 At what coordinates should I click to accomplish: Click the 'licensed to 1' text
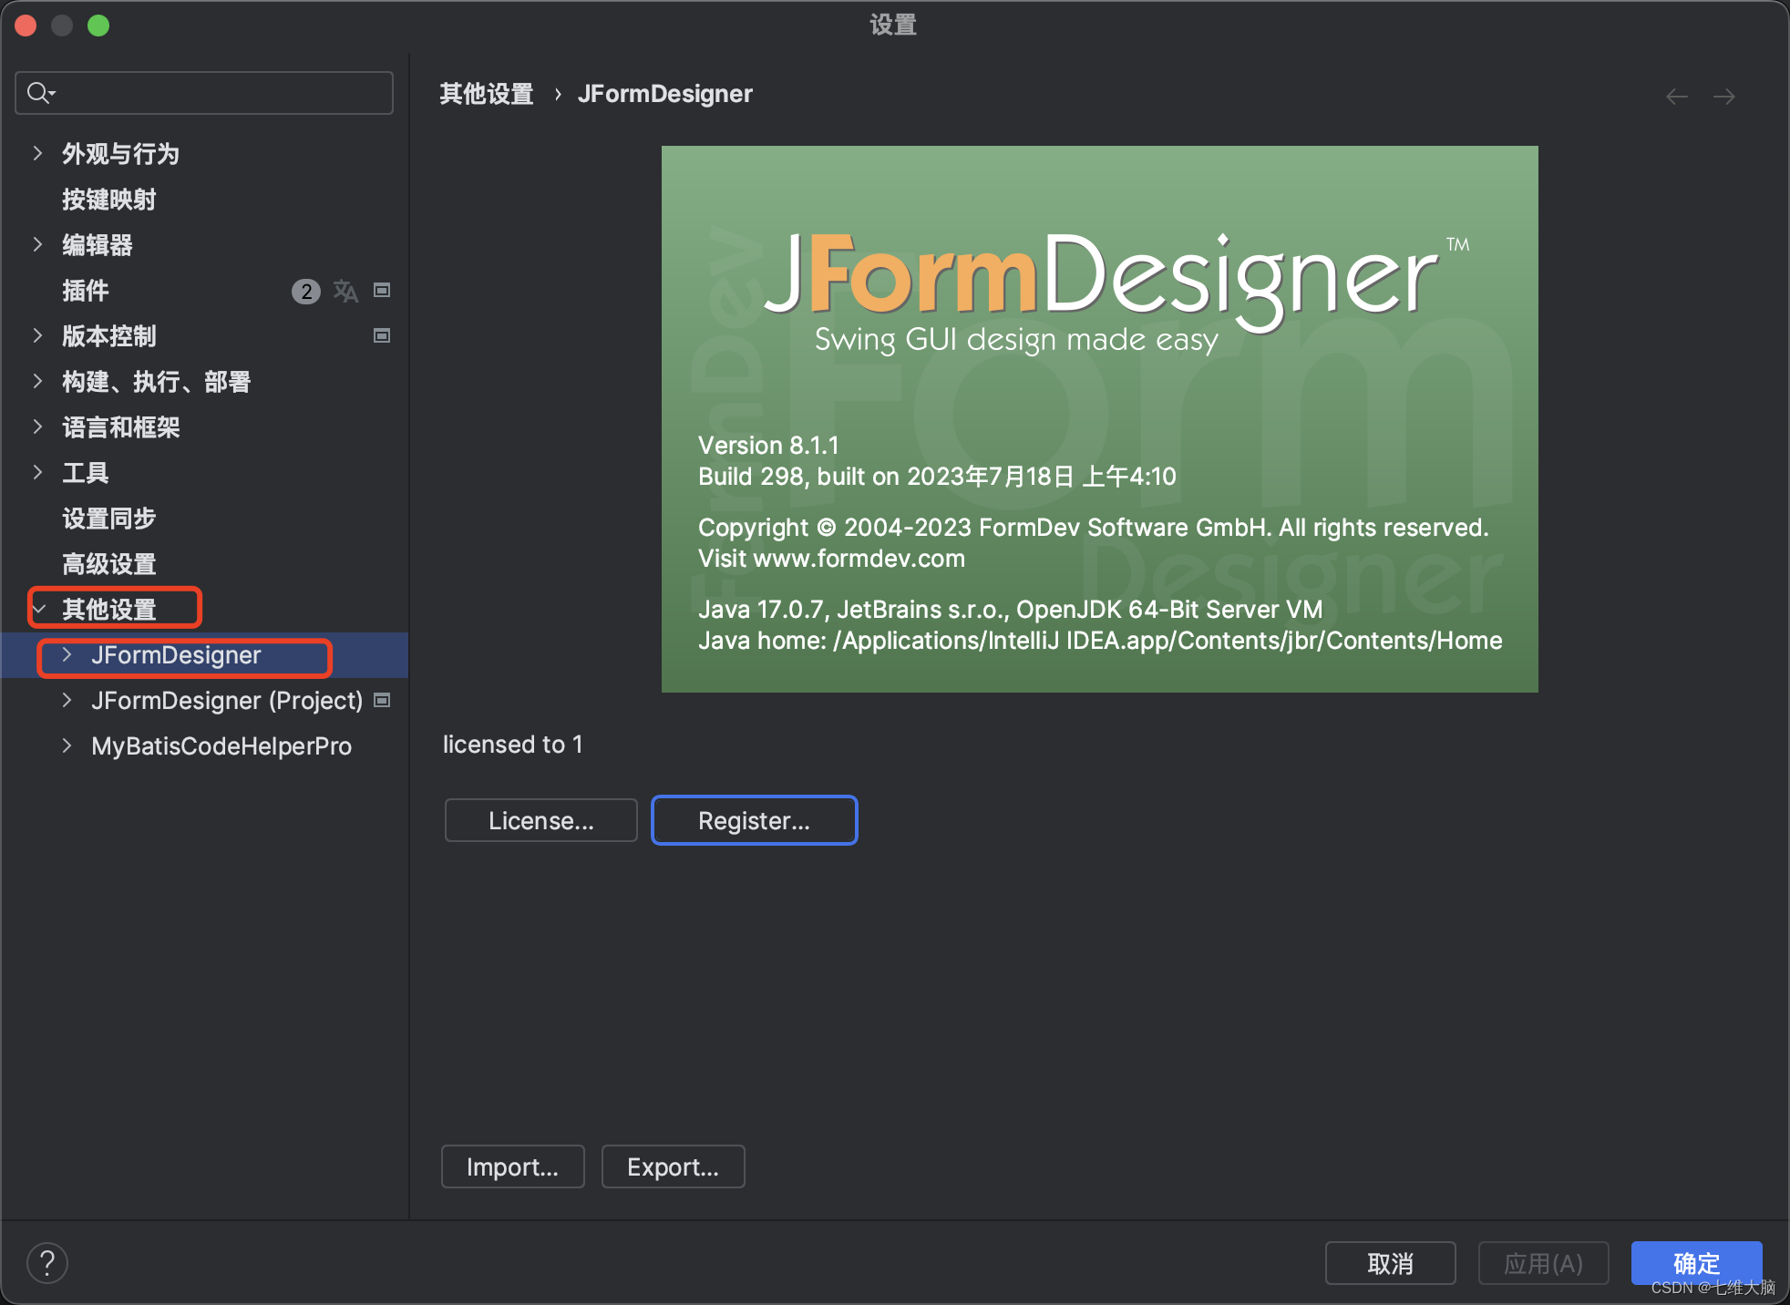pyautogui.click(x=512, y=745)
